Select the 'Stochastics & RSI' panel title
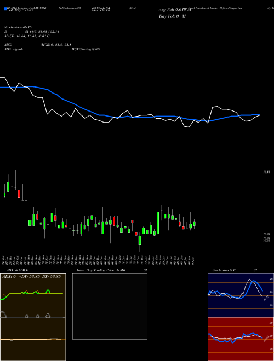The width and height of the screenshot is (274, 361). 235,270
